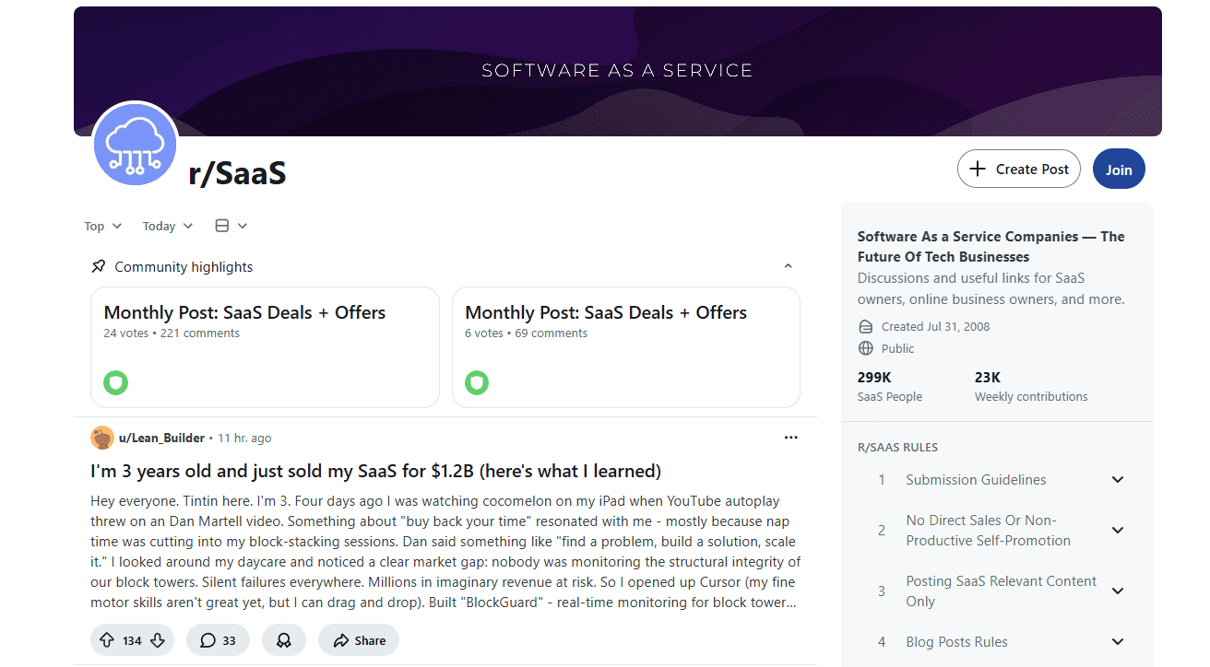
Task: Click the 23K Weekly contributions stat
Action: [x=1031, y=387]
